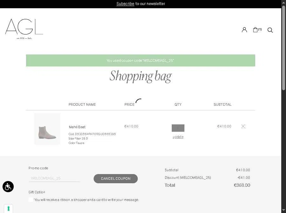Click the page vertical scrollbar

pos(283,48)
